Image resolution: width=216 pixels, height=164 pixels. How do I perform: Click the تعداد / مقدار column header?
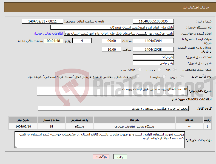(x=51, y=120)
